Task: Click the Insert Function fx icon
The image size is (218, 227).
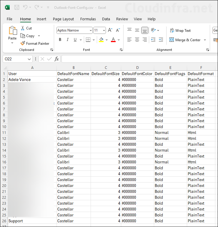Action: click(x=56, y=59)
